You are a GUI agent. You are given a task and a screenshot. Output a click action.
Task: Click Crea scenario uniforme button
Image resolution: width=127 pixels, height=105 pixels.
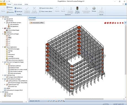point(37,23)
